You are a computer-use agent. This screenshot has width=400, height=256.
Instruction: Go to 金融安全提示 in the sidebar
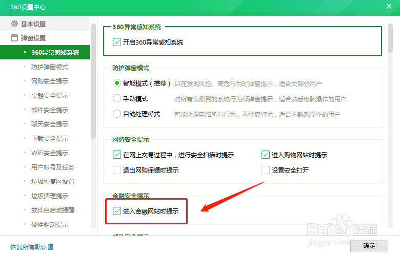pos(50,96)
